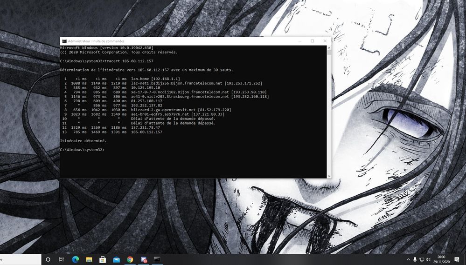Open the Action Center notifications panel

457,259
